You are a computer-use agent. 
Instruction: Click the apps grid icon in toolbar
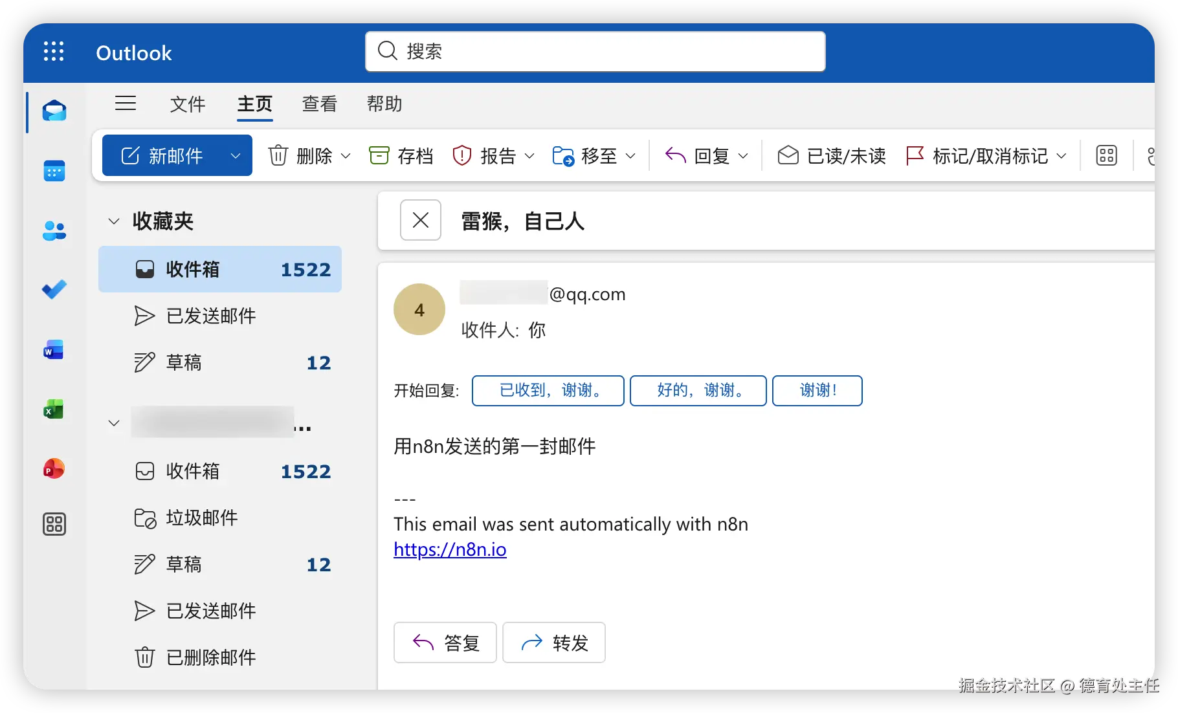coord(1107,156)
